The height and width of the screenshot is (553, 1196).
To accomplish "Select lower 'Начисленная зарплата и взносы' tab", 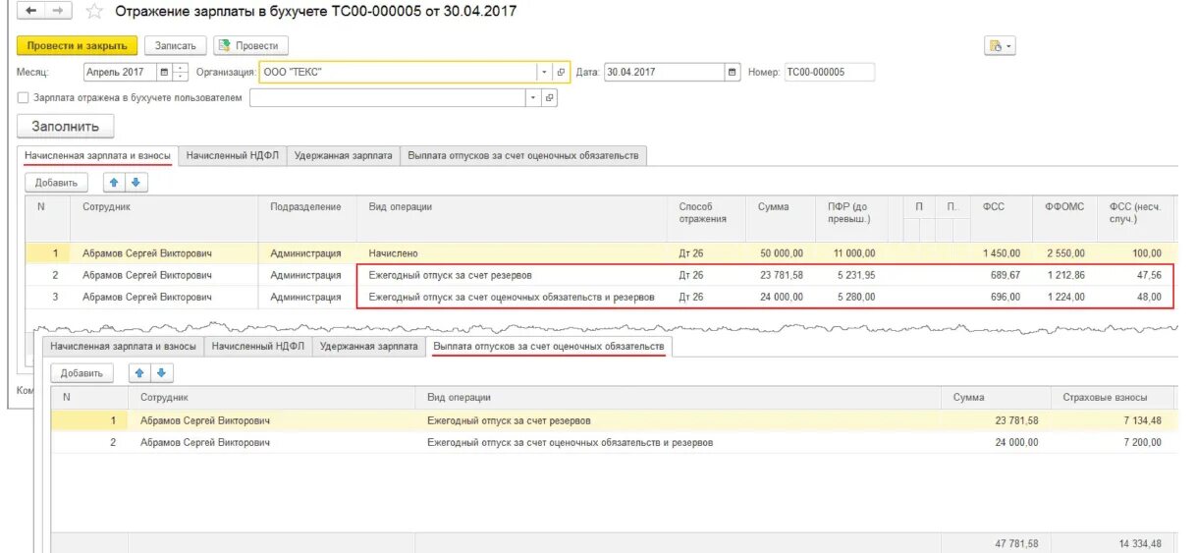I will [x=124, y=346].
